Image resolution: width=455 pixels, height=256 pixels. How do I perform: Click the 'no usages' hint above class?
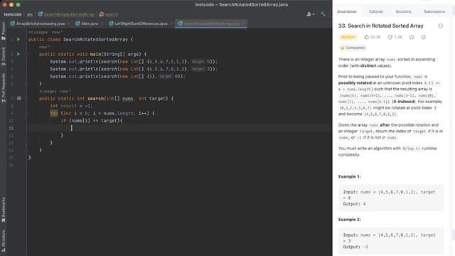pos(38,32)
